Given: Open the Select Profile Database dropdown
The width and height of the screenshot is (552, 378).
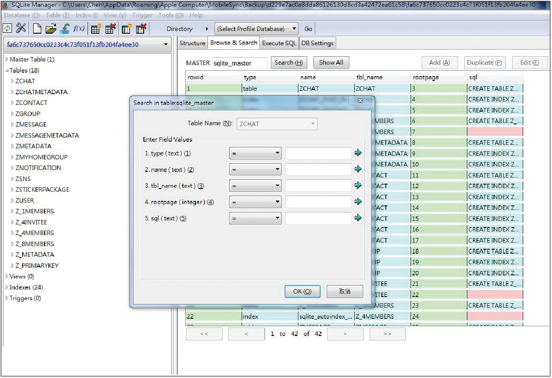Looking at the screenshot, I should click(256, 29).
